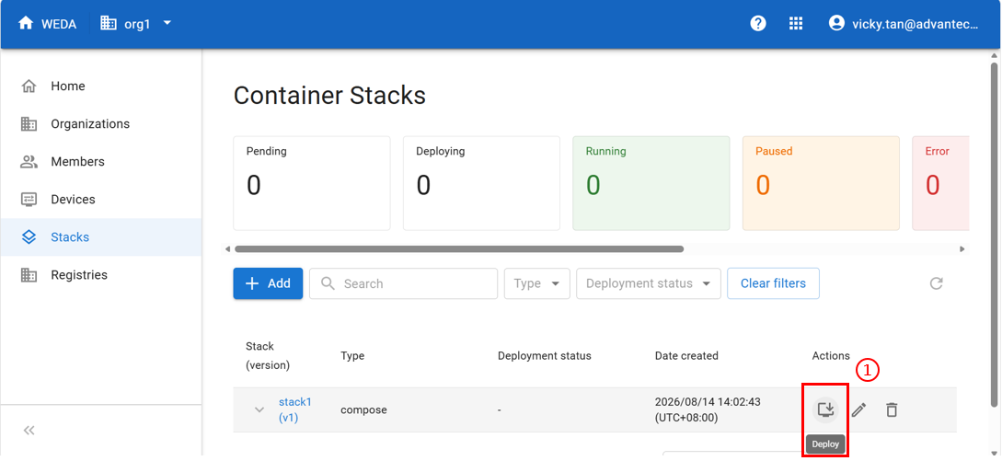This screenshot has width=1002, height=461.
Task: Click the Error status card
Action: coord(940,183)
